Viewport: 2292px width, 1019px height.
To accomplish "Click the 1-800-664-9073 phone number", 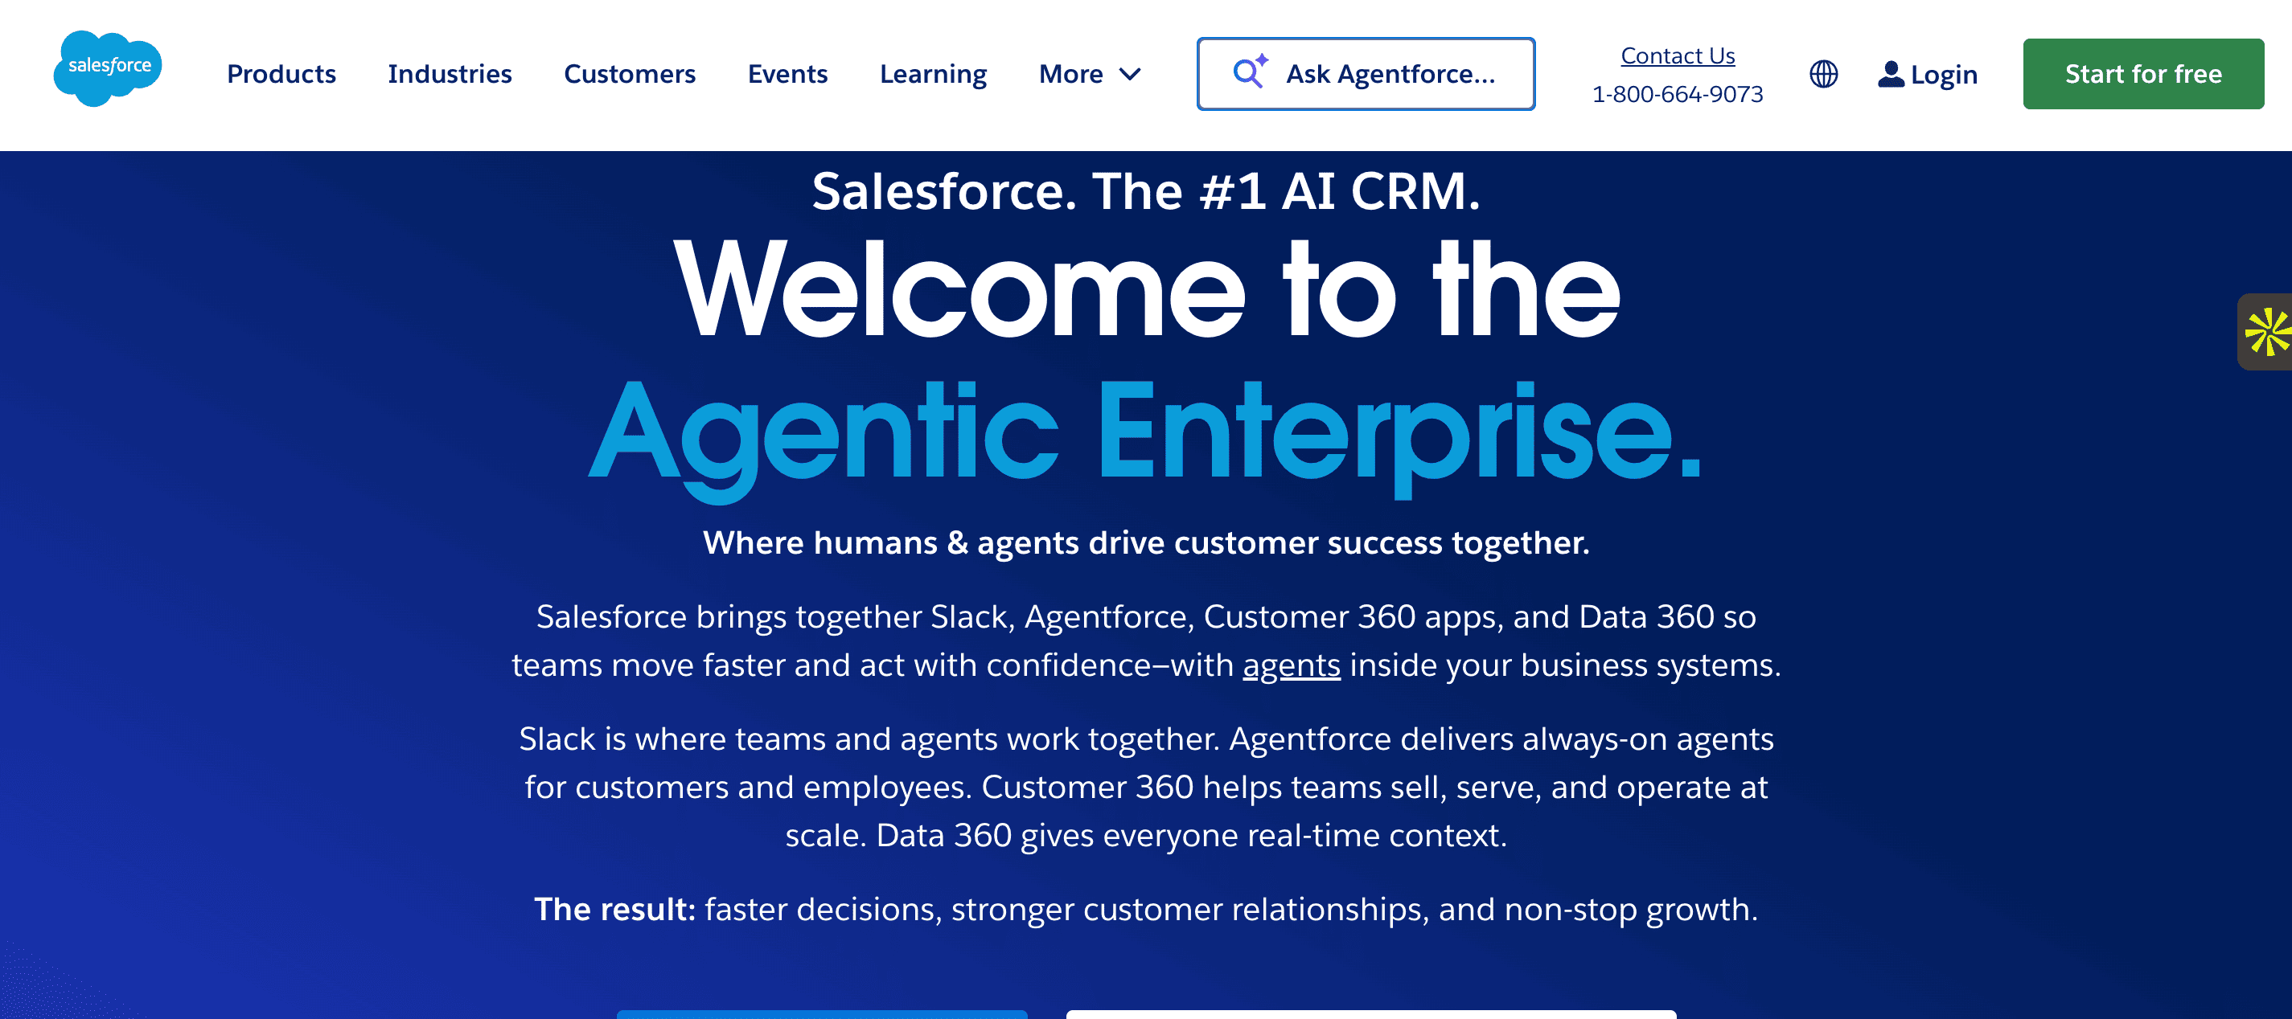I will coord(1678,92).
